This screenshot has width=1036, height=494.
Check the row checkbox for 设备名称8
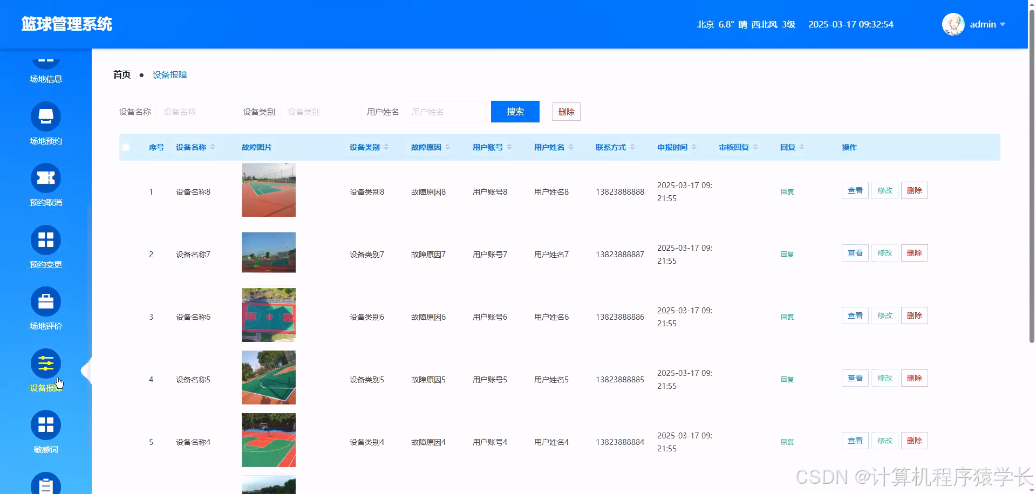pyautogui.click(x=126, y=191)
